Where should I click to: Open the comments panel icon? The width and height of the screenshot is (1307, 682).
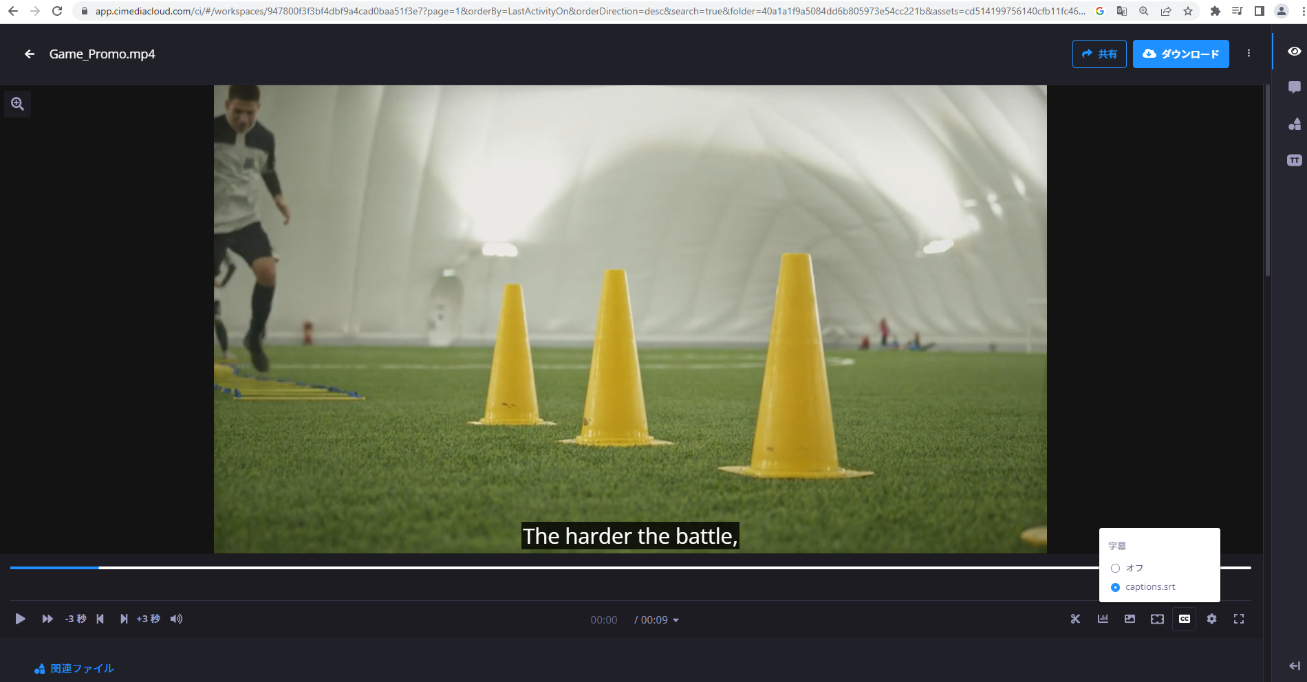tap(1294, 87)
